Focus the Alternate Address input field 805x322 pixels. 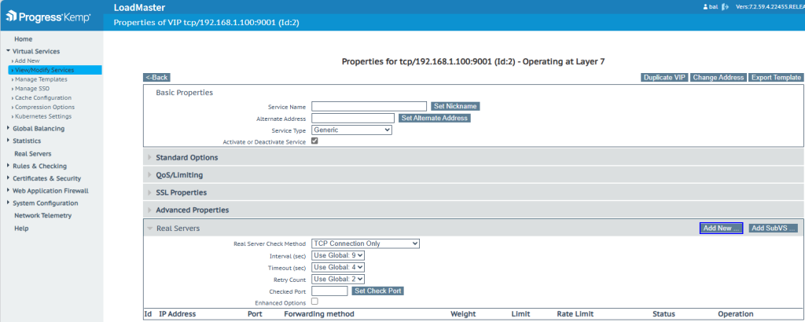point(353,118)
